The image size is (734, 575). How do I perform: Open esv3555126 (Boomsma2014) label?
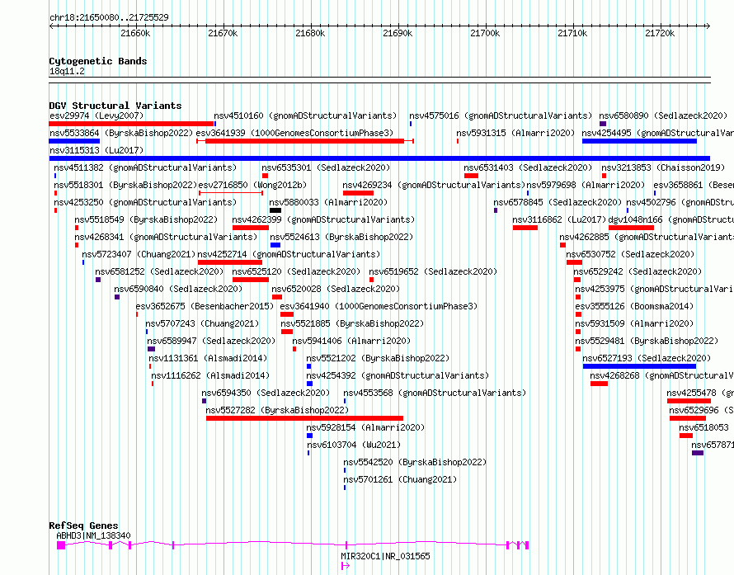click(634, 306)
